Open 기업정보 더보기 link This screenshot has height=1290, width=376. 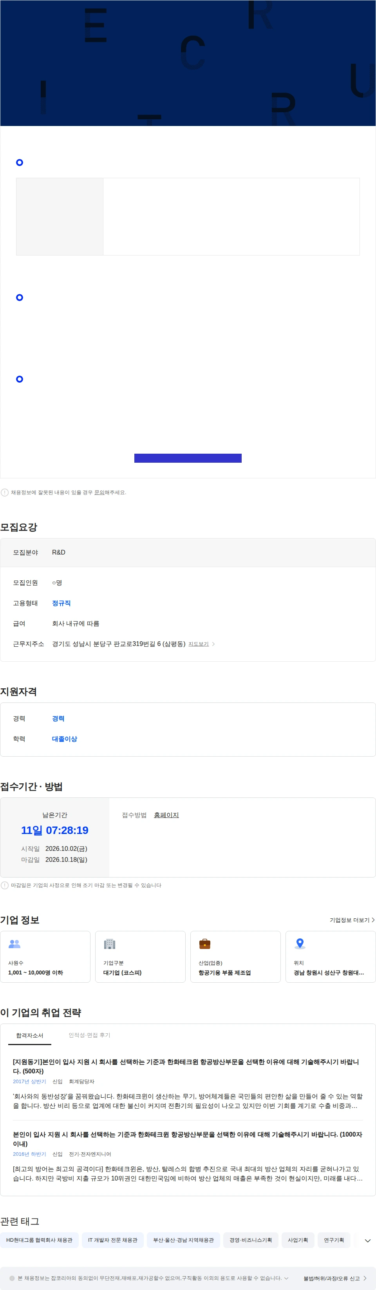coord(352,920)
